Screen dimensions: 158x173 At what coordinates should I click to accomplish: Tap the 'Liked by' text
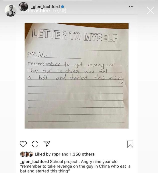(x=43, y=154)
